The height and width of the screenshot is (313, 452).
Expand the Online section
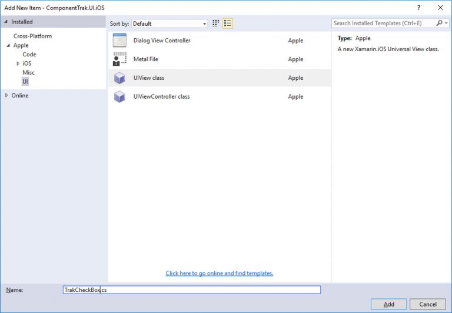[x=6, y=95]
